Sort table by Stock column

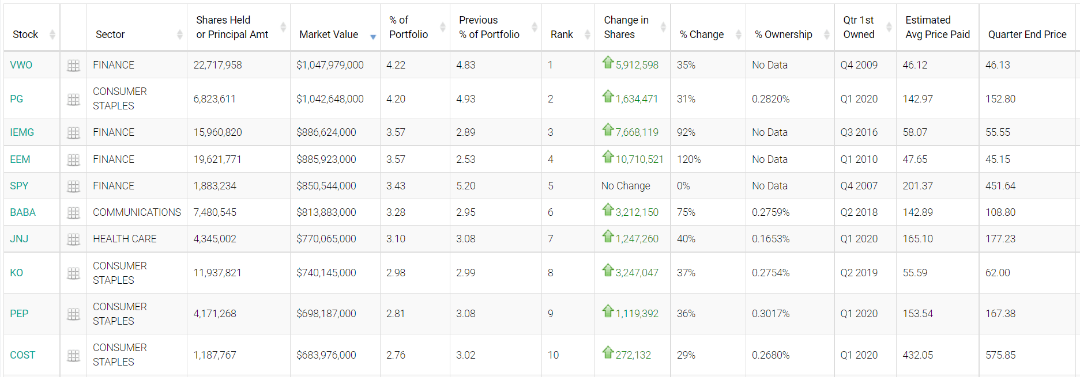[32, 27]
